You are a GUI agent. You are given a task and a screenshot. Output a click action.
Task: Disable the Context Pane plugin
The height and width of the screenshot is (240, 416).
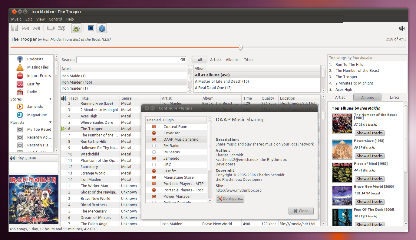(x=154, y=127)
